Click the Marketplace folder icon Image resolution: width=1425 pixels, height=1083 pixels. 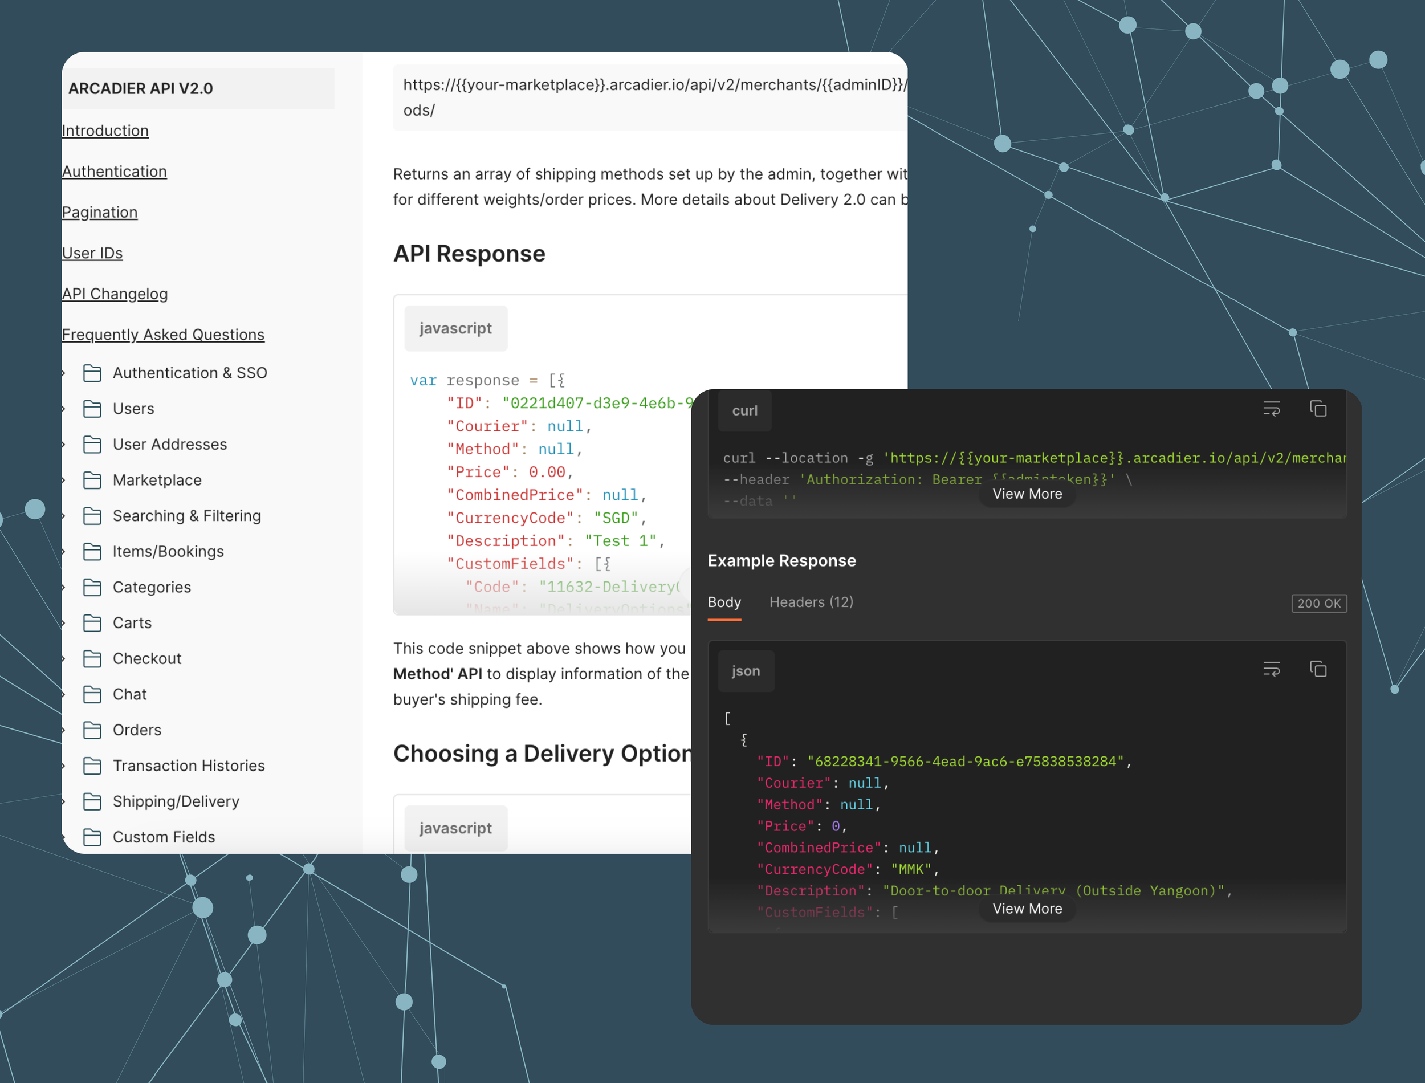click(92, 481)
